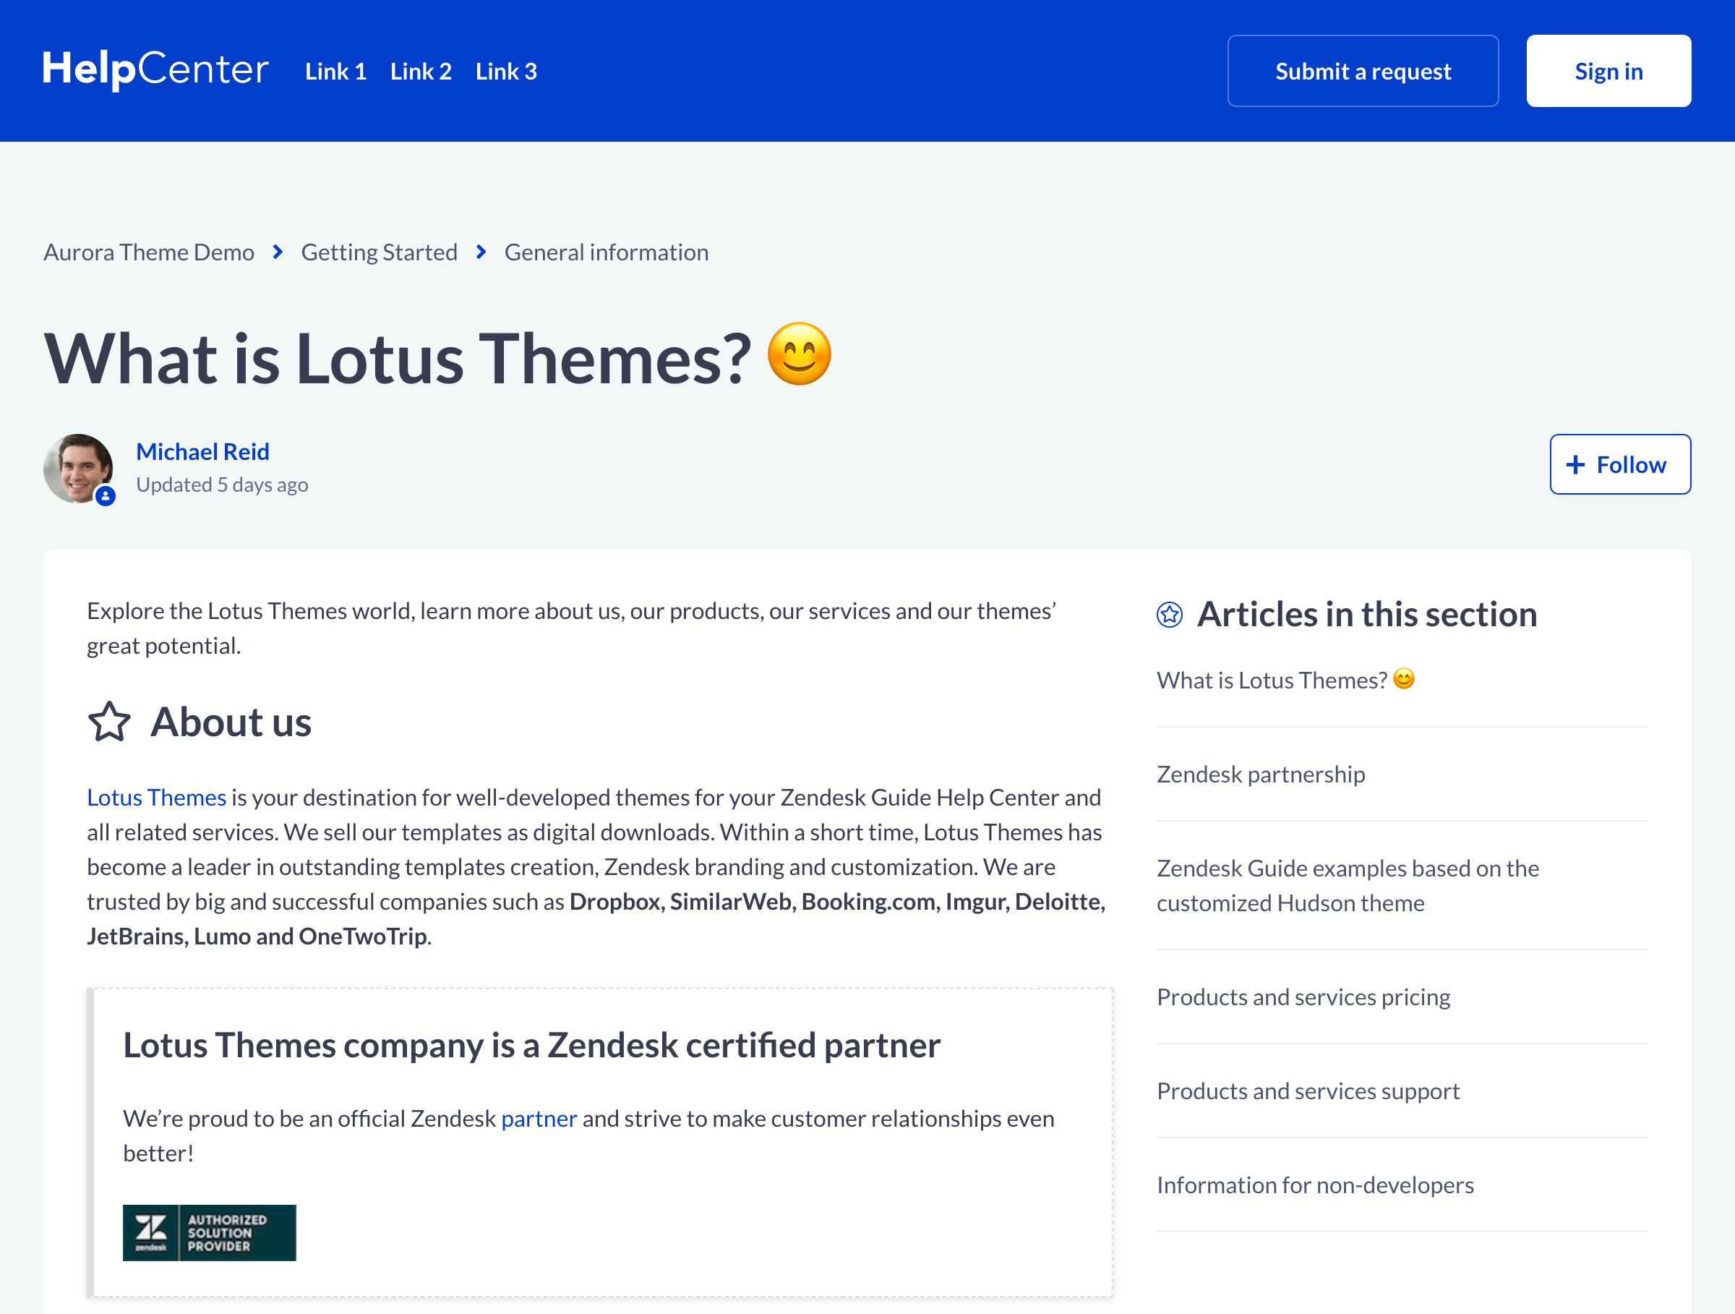Click the chevron after Aurora Theme Demo
The height and width of the screenshot is (1314, 1735).
point(278,252)
